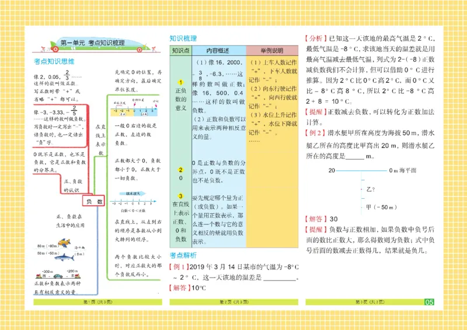Viewport: 467px width, 330px height.
Task: Click the red-bordered 负数 box in the mind map
Action: (x=94, y=201)
